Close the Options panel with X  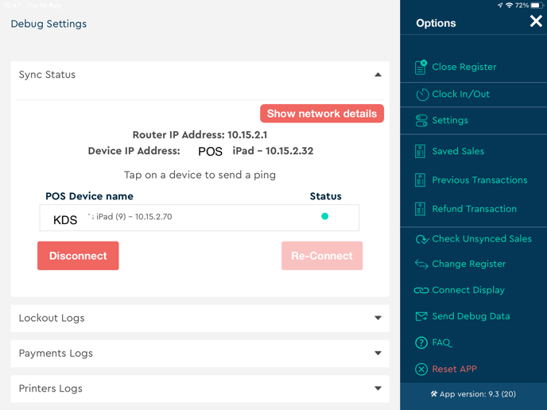(535, 22)
